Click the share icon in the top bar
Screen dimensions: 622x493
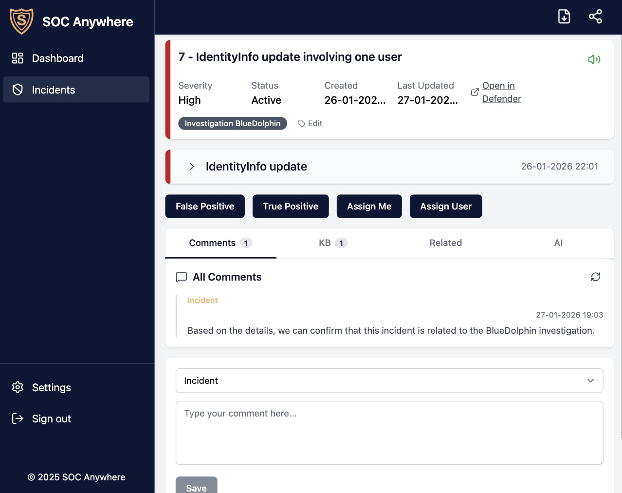pos(595,16)
